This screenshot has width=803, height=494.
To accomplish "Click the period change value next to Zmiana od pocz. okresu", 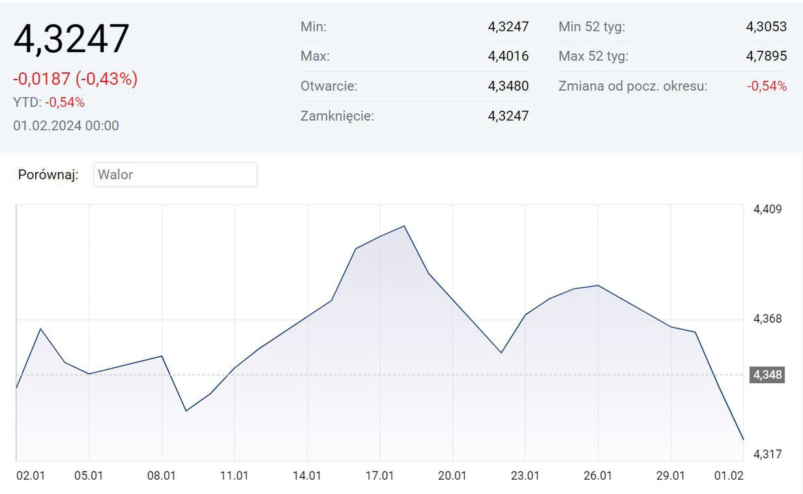I will pos(767,86).
